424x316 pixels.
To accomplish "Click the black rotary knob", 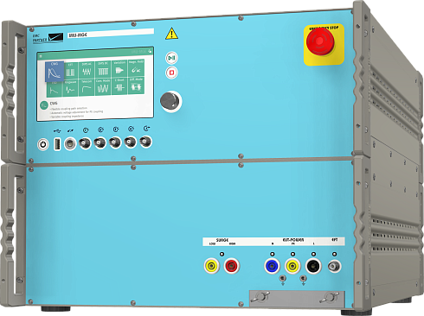I will tap(170, 101).
